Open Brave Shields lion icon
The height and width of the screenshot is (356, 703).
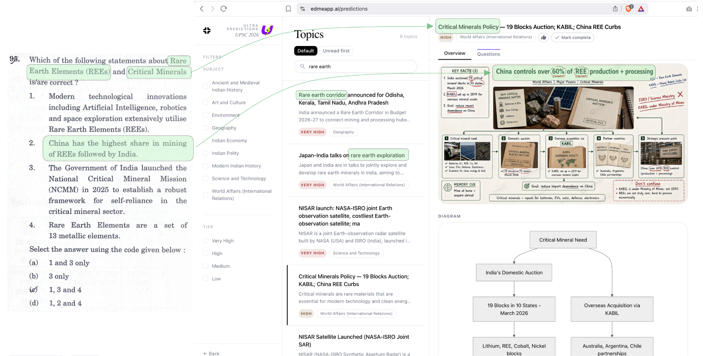pos(629,9)
